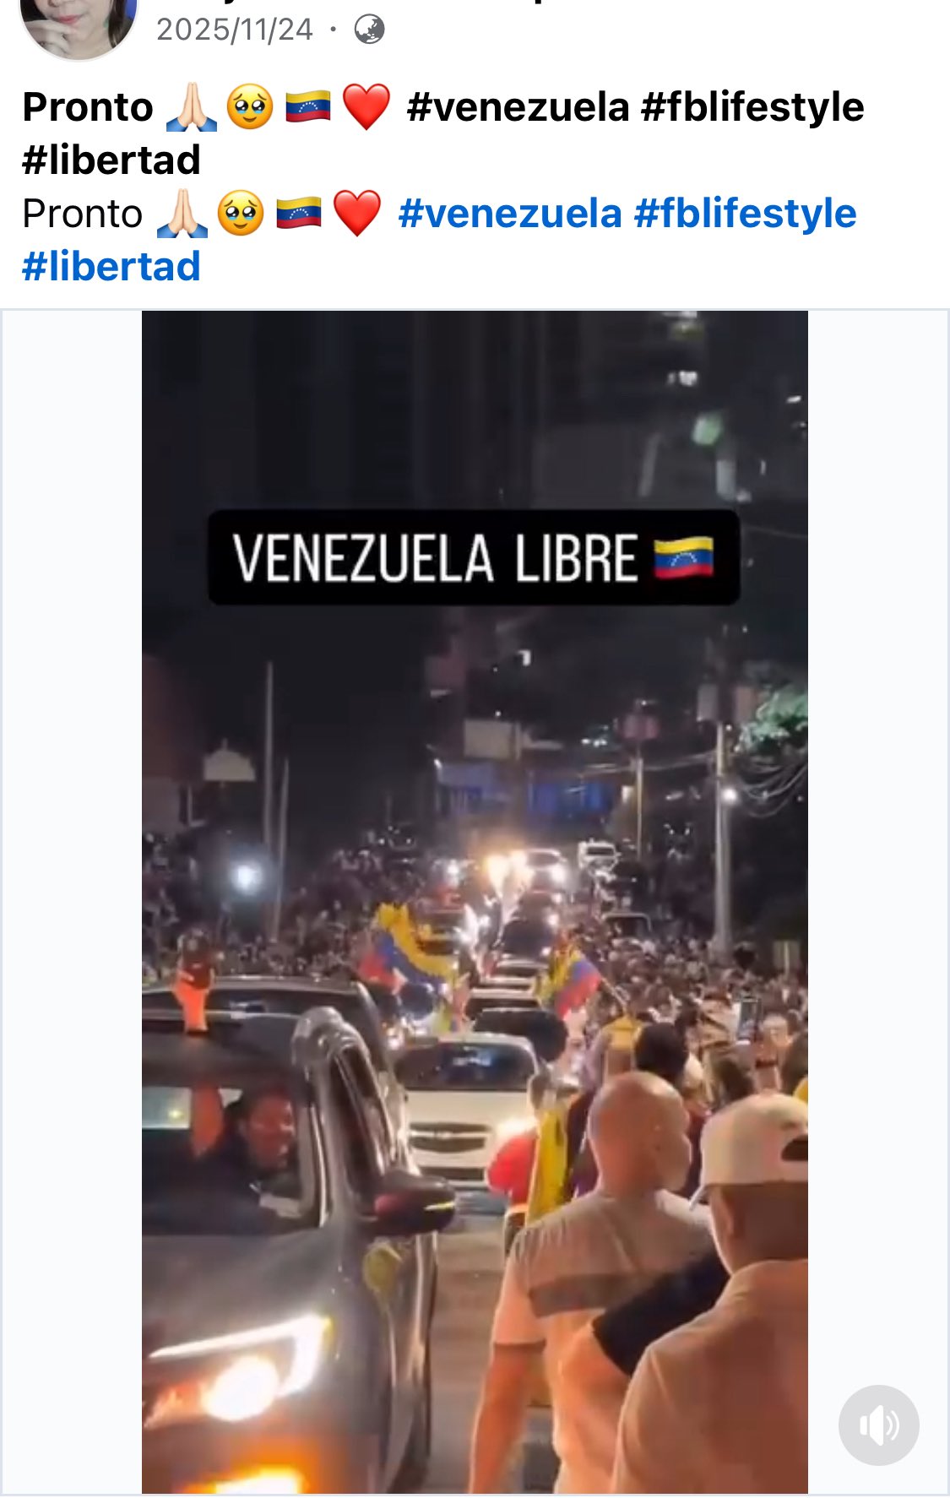The height and width of the screenshot is (1498, 950).
Task: Open the poster's profile picture
Action: click(x=79, y=25)
